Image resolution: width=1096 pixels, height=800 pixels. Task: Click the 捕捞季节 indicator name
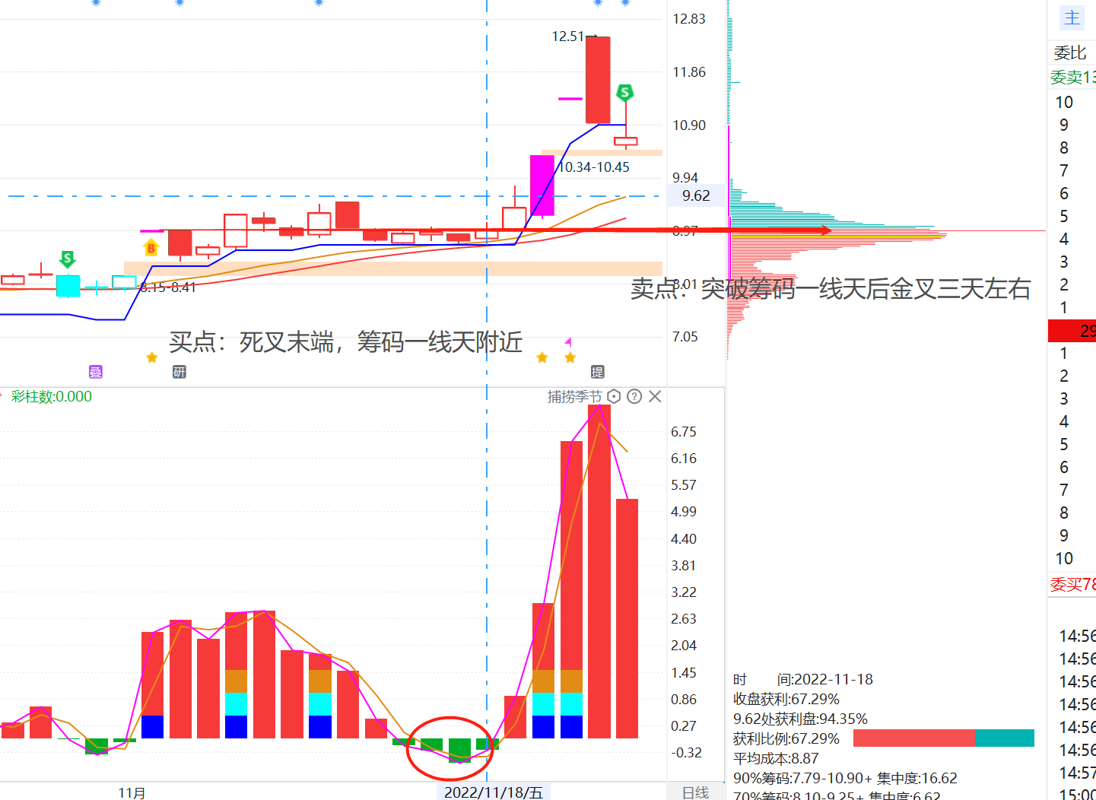pos(575,396)
